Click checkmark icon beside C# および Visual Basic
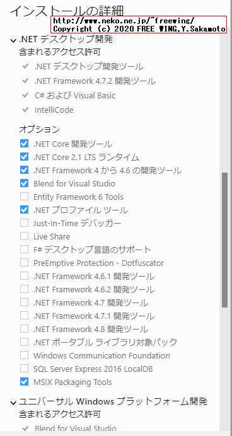 coord(25,95)
